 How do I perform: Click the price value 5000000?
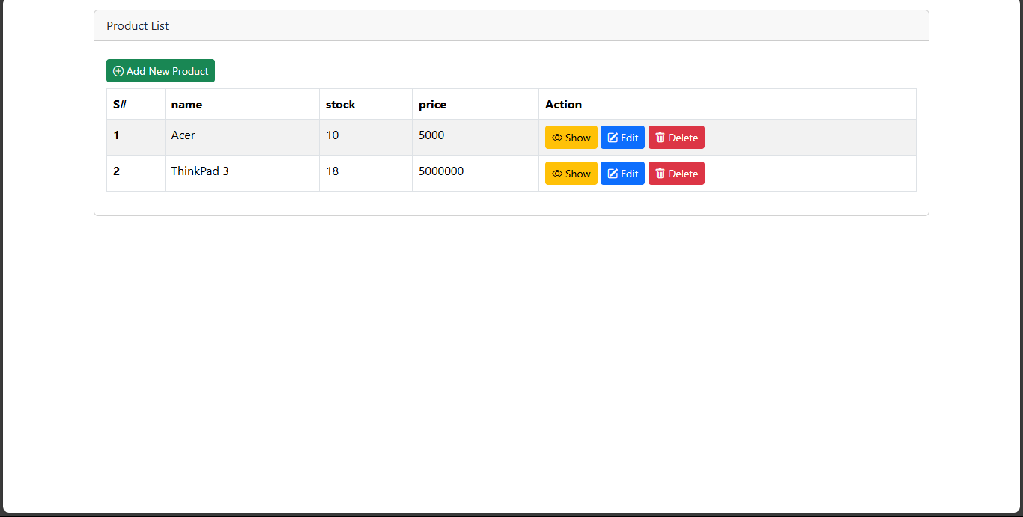click(441, 171)
